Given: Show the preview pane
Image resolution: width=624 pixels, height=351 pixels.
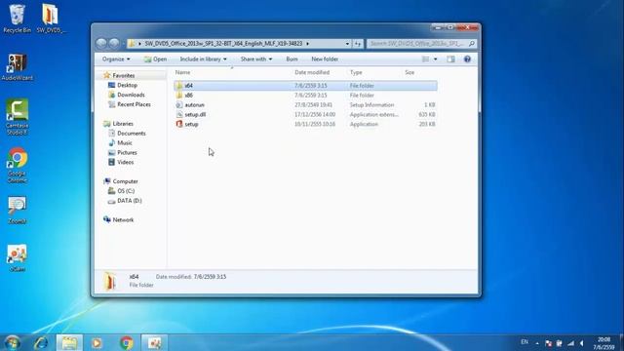Looking at the screenshot, I should 450,58.
